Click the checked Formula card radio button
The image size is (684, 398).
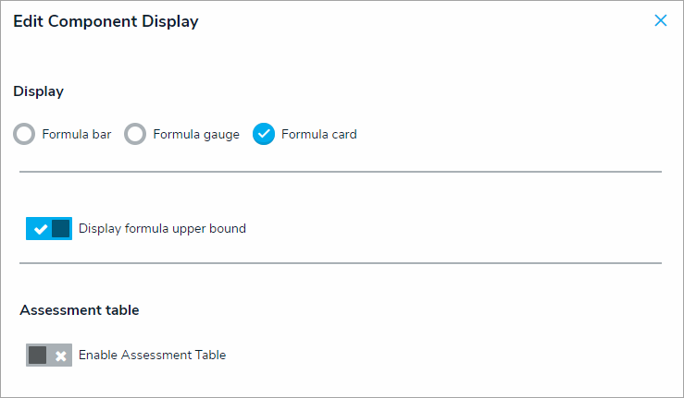pos(264,135)
